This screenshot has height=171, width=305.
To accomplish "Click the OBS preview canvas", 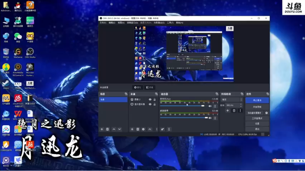I will point(184,54).
